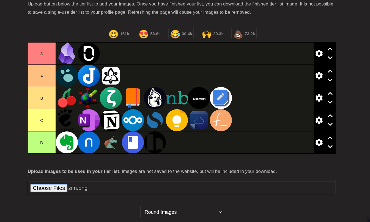
Task: React with the poop emoji 73.2k
Action: click(x=244, y=34)
